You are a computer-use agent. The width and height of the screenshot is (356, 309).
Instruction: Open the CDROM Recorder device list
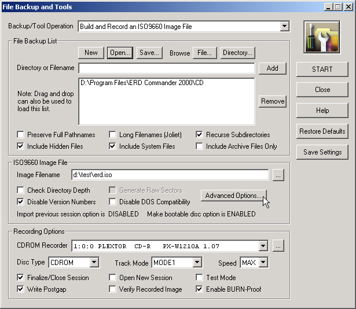point(263,246)
